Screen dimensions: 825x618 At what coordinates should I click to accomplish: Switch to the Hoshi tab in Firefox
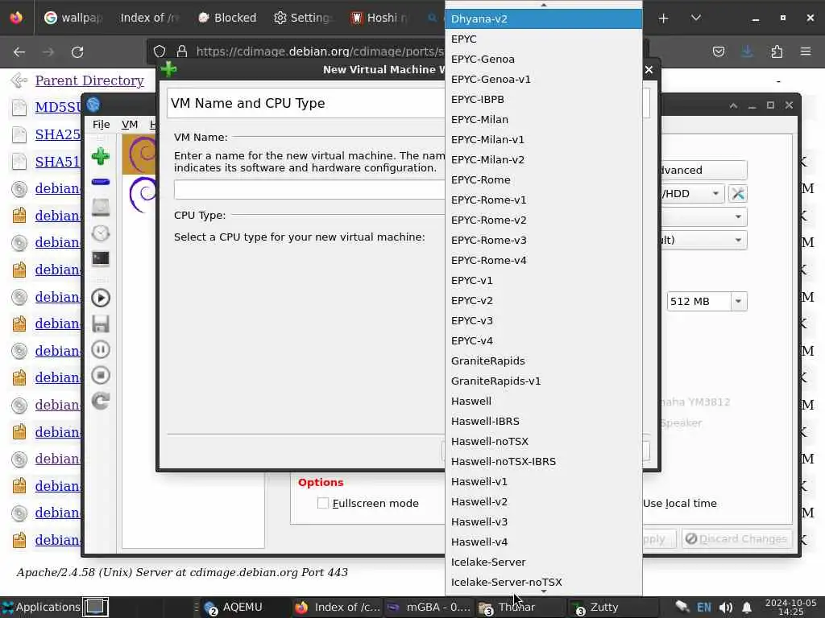point(380,18)
